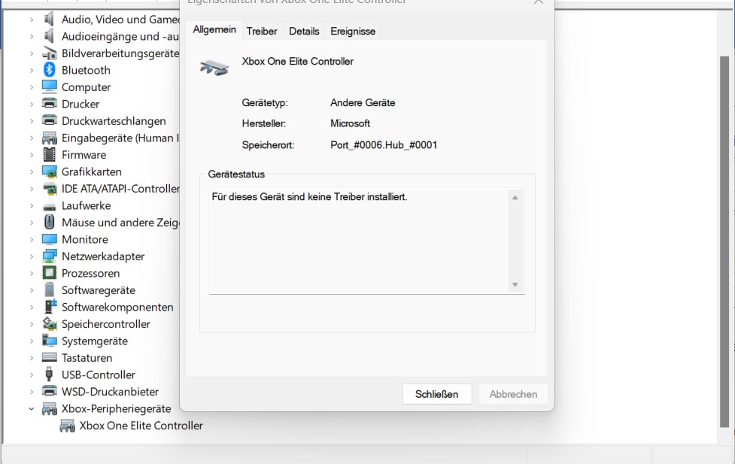Click the Xbox One Elite Controller dialog heading
The height and width of the screenshot is (464, 735).
[x=298, y=62]
